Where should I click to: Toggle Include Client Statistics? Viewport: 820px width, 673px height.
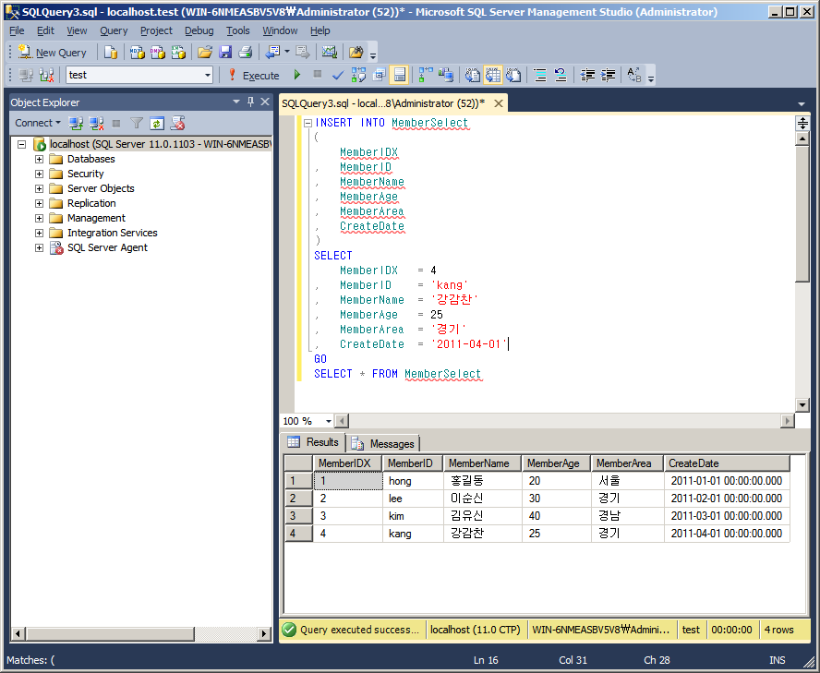pos(446,76)
